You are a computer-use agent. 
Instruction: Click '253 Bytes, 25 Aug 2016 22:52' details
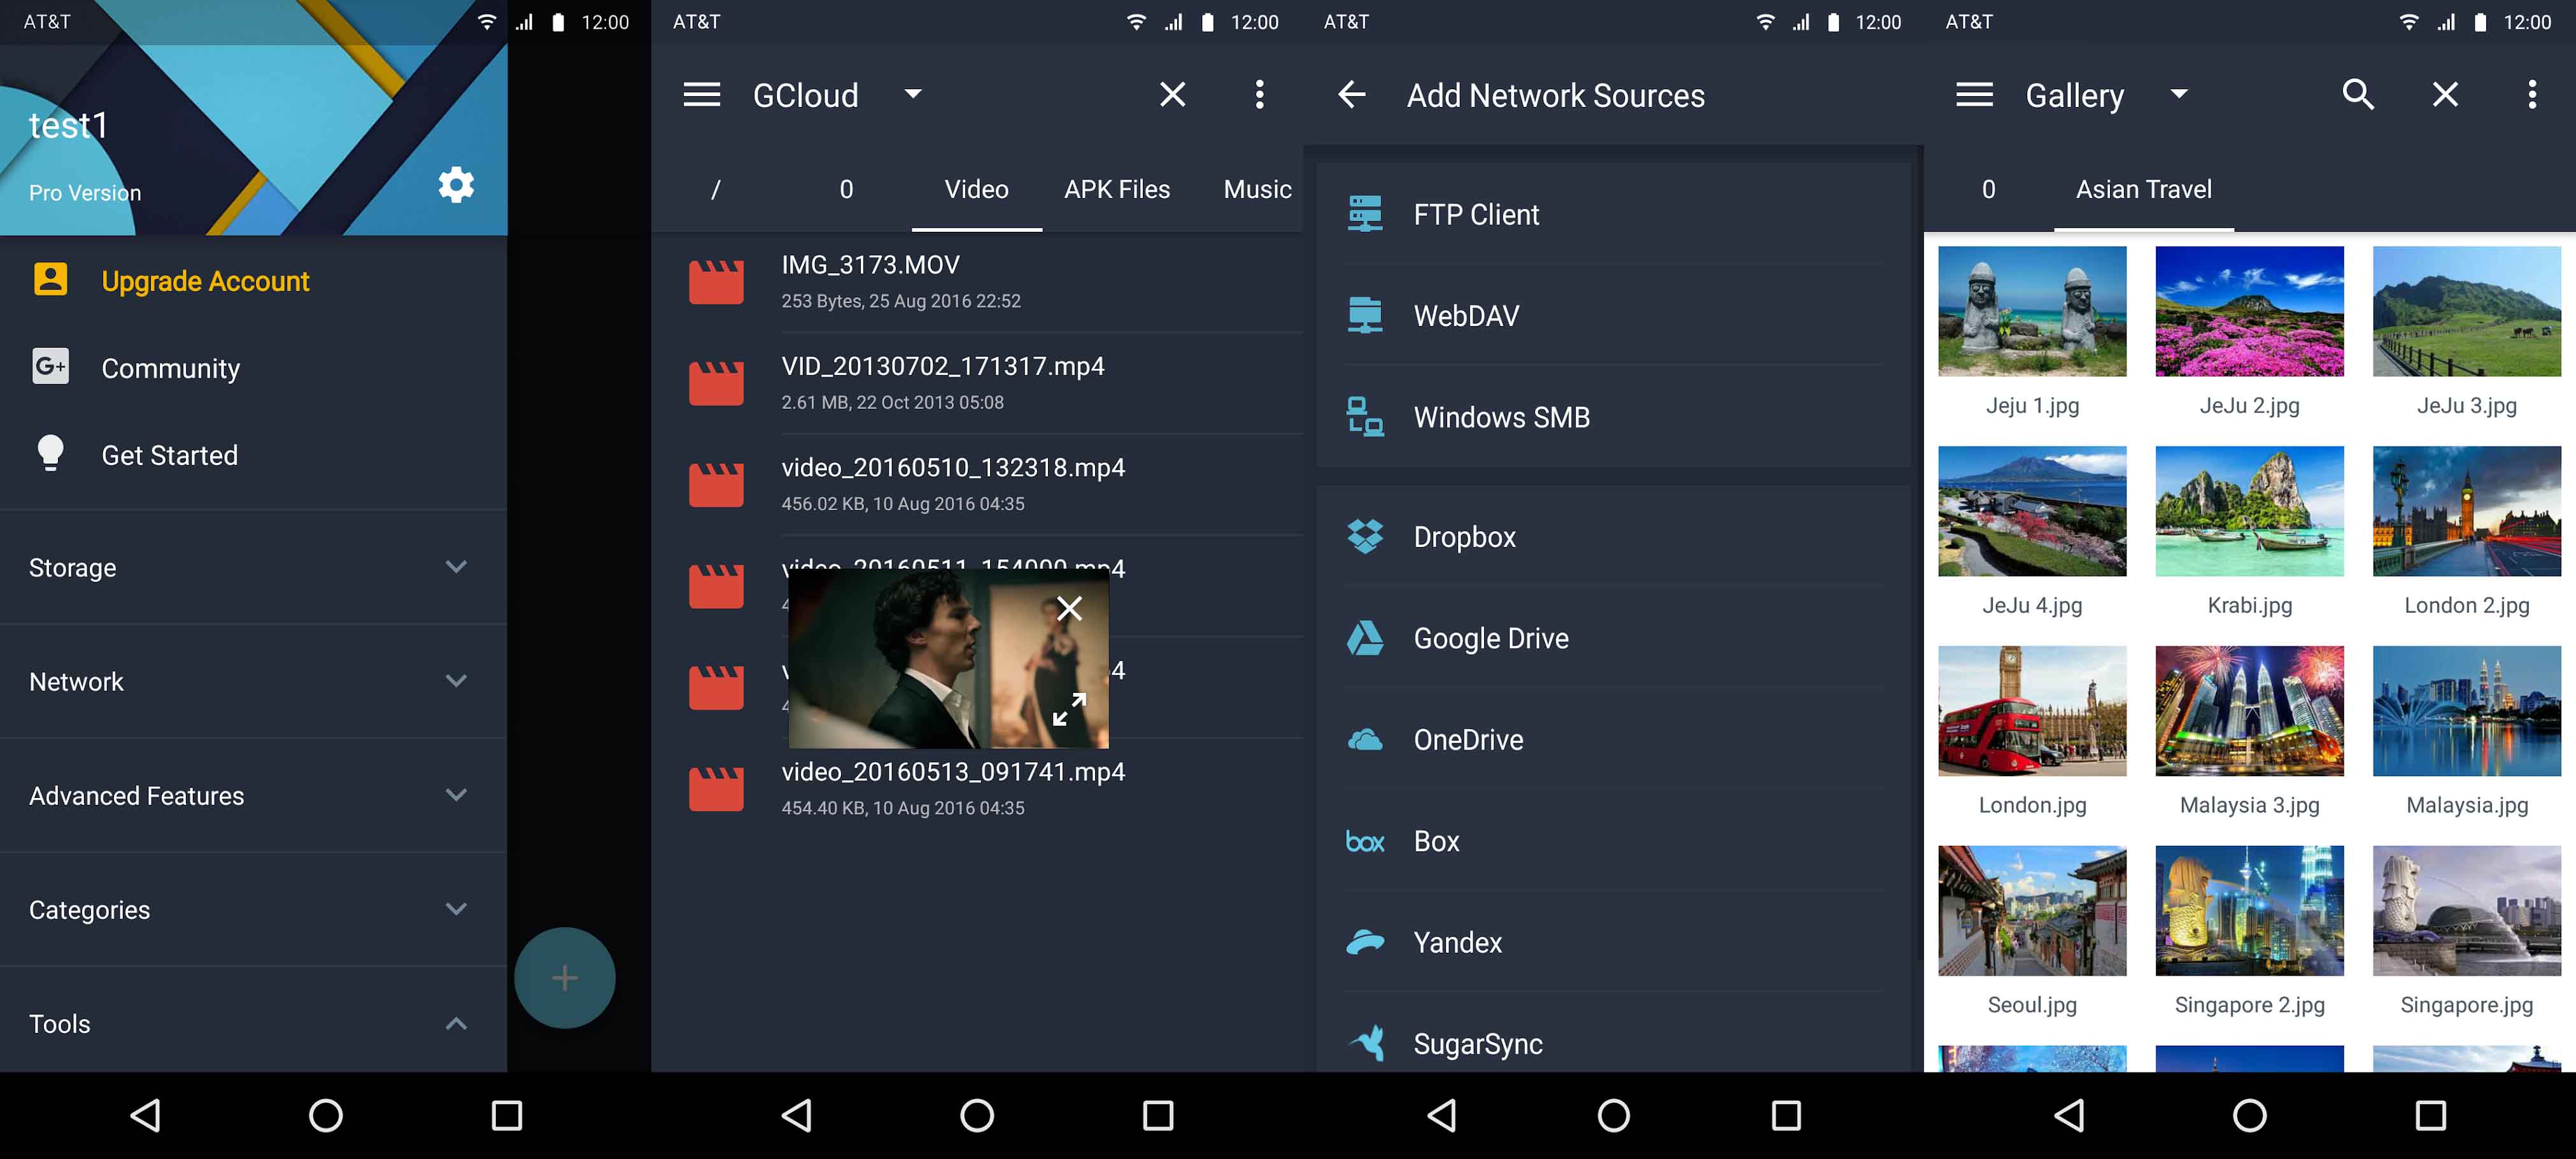900,301
